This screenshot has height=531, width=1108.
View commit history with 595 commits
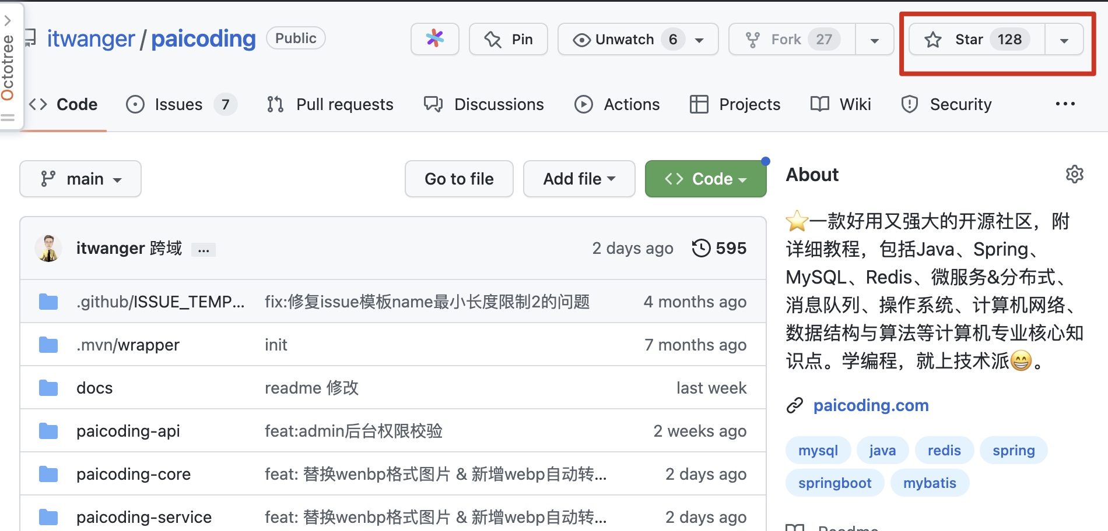(719, 248)
